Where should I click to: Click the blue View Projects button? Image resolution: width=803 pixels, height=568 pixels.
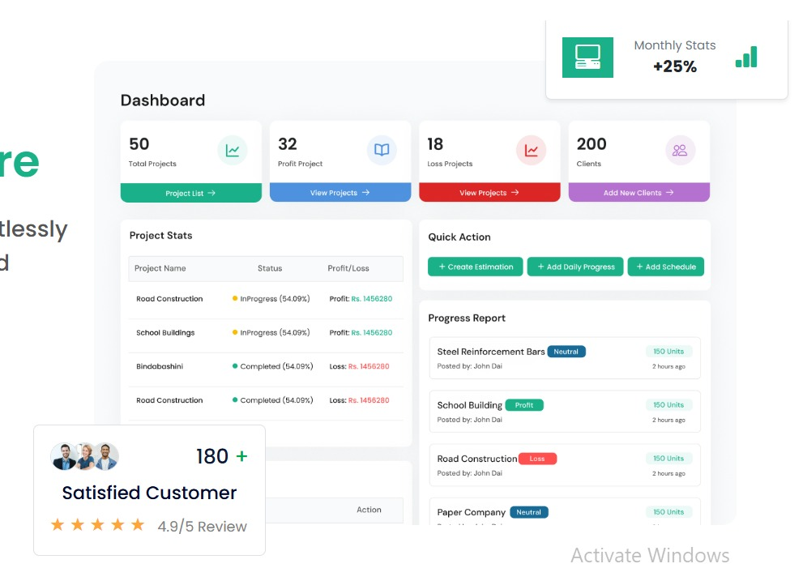[340, 193]
